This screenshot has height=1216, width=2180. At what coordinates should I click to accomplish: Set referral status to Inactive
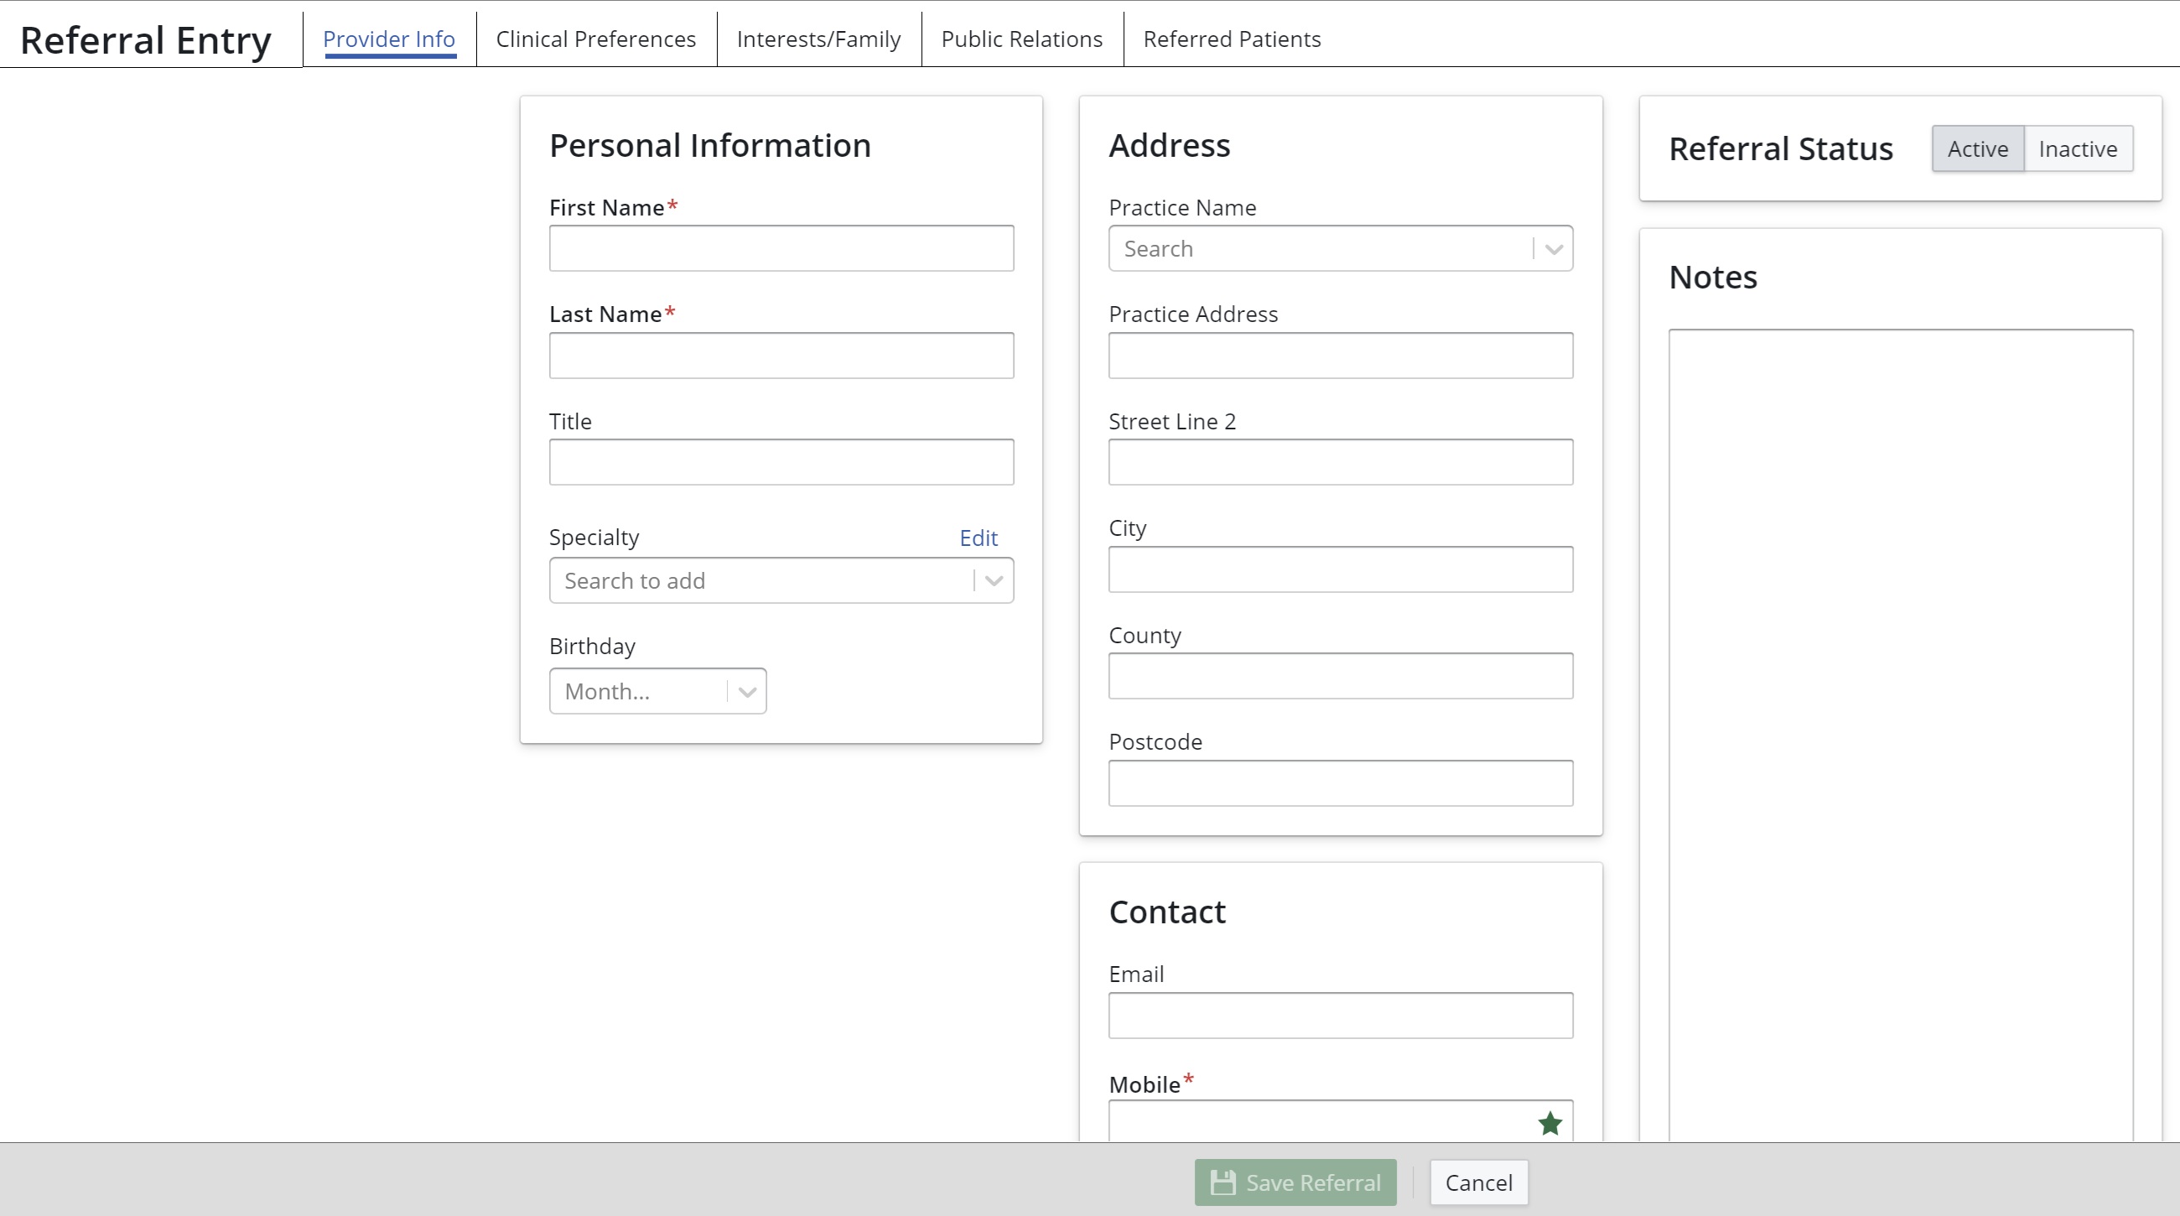(x=2079, y=149)
